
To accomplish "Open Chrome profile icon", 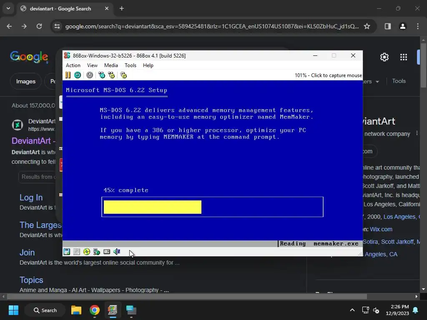I will [403, 26].
